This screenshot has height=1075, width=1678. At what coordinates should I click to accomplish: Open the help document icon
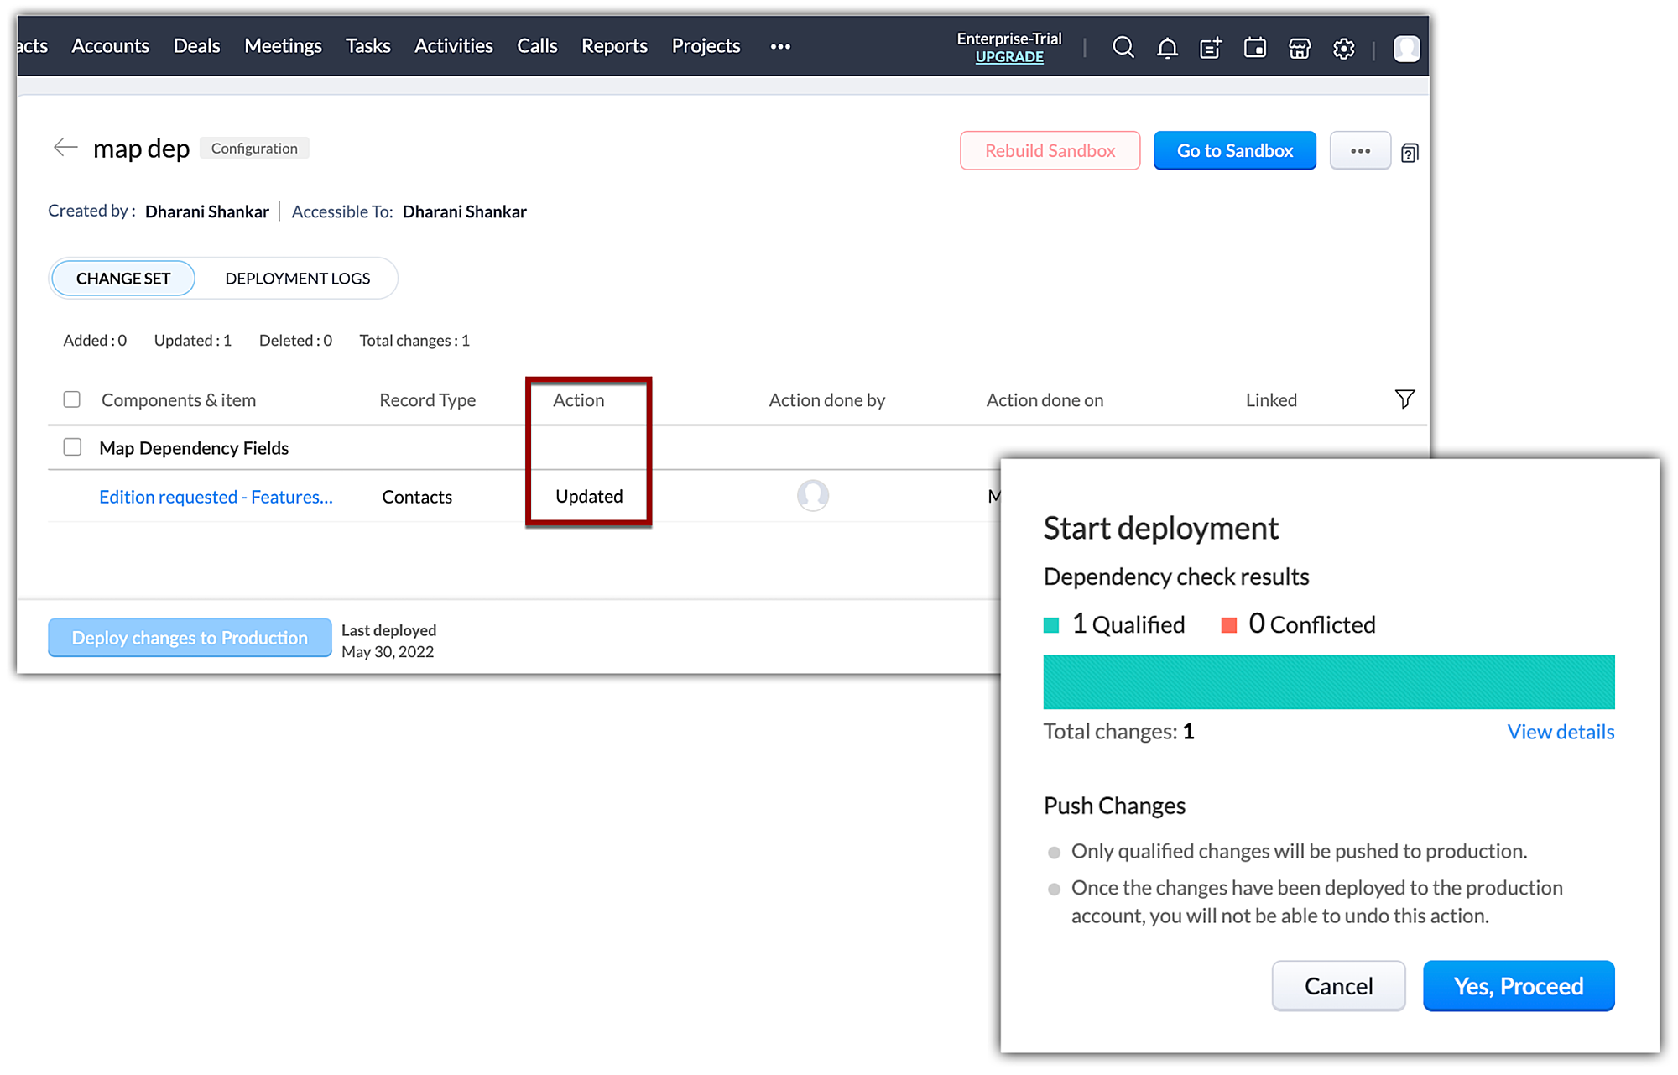coord(1410,153)
